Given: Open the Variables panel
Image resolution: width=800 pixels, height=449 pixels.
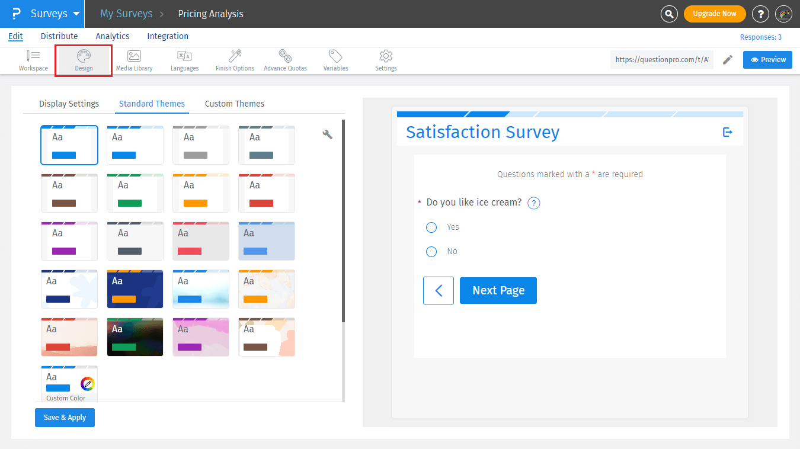Looking at the screenshot, I should click(x=335, y=59).
